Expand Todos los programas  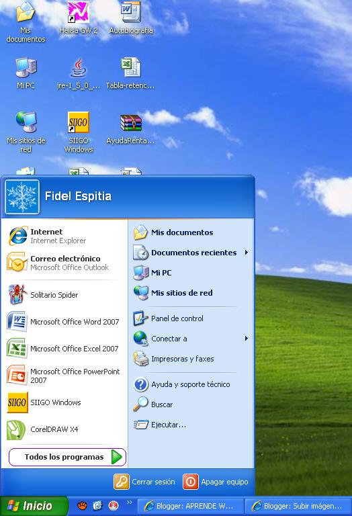click(67, 457)
